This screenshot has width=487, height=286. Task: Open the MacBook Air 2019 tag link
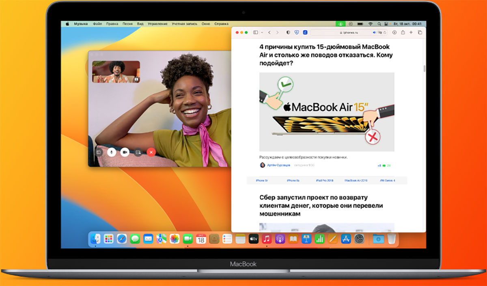tap(356, 180)
